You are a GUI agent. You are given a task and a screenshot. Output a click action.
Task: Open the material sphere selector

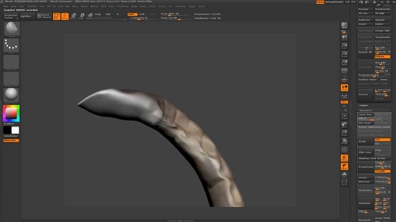click(11, 94)
